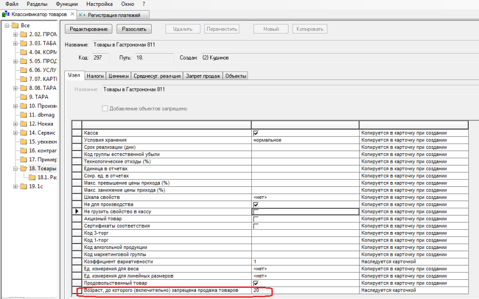Select open folder icon of 18. Товары
Screen dimensions: 479x299
click(23, 169)
